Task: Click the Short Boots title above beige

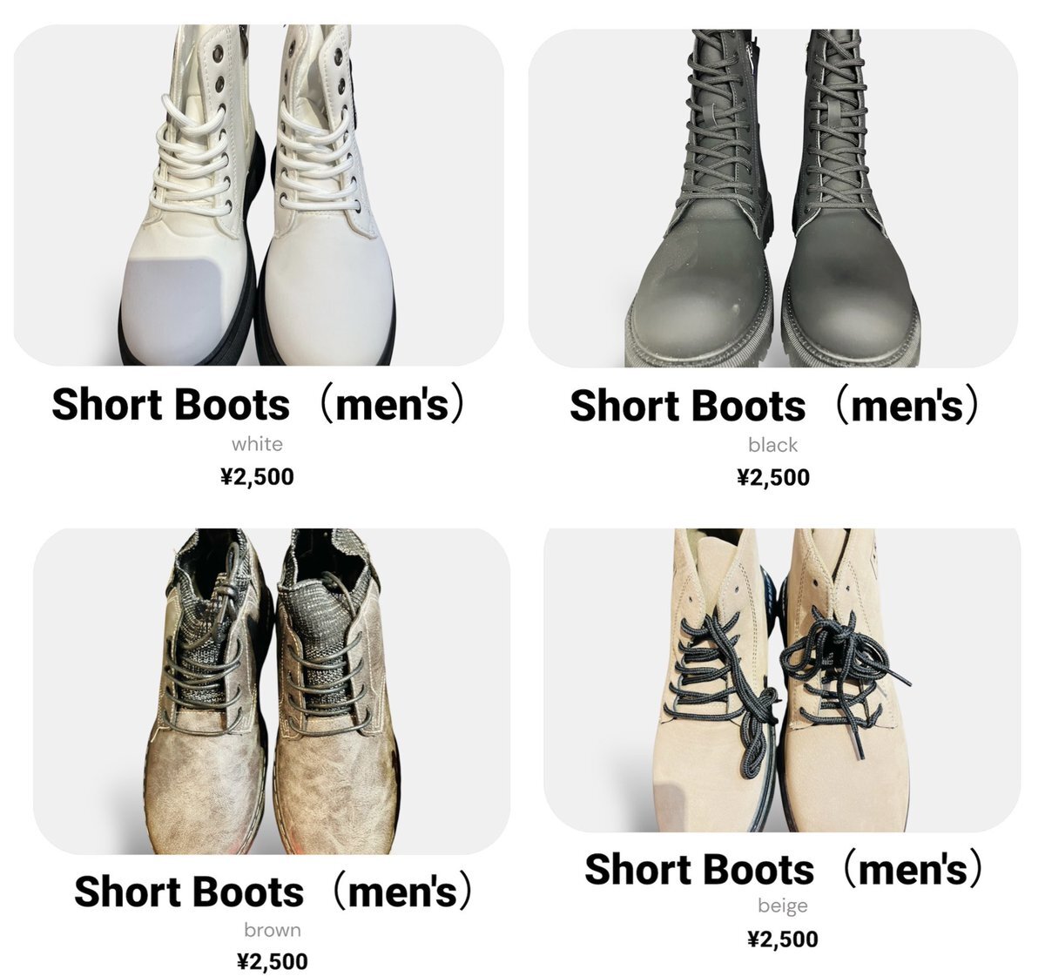Action: tap(783, 869)
